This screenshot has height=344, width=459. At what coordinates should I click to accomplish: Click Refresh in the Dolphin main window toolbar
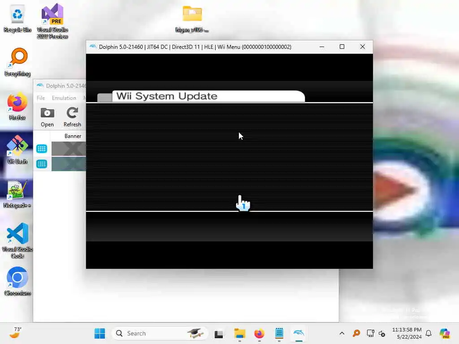[72, 117]
